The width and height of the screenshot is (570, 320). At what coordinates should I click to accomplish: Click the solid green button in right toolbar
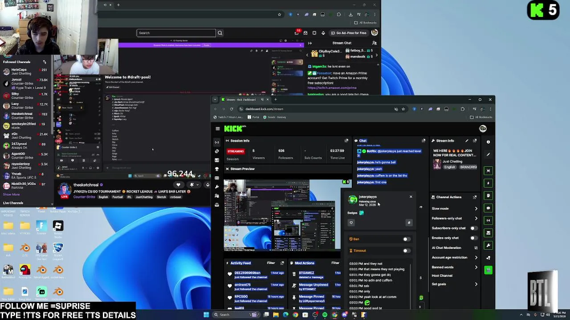pos(489,270)
